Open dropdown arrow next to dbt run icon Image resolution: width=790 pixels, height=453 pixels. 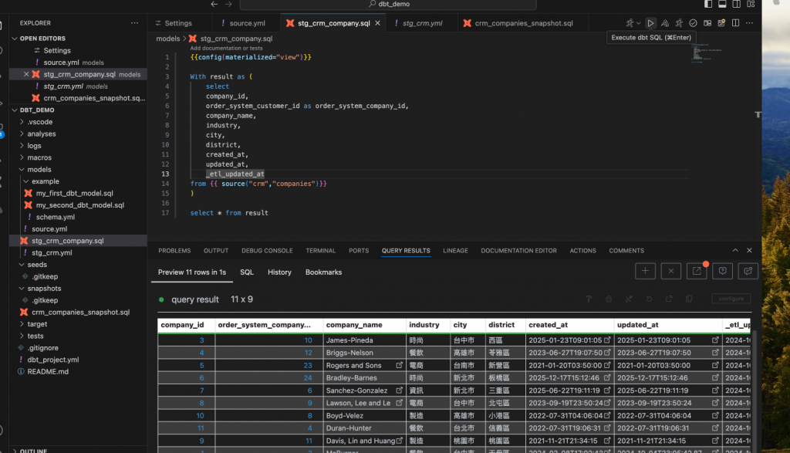coord(639,23)
